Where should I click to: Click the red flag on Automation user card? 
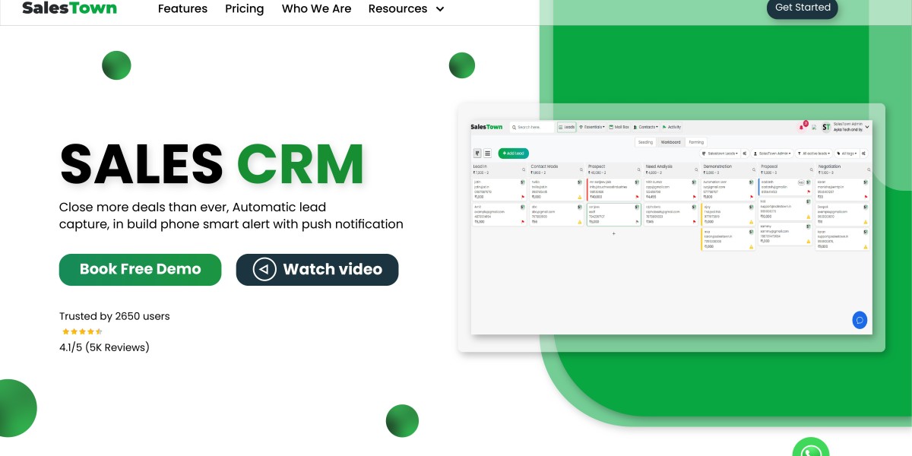[752, 197]
